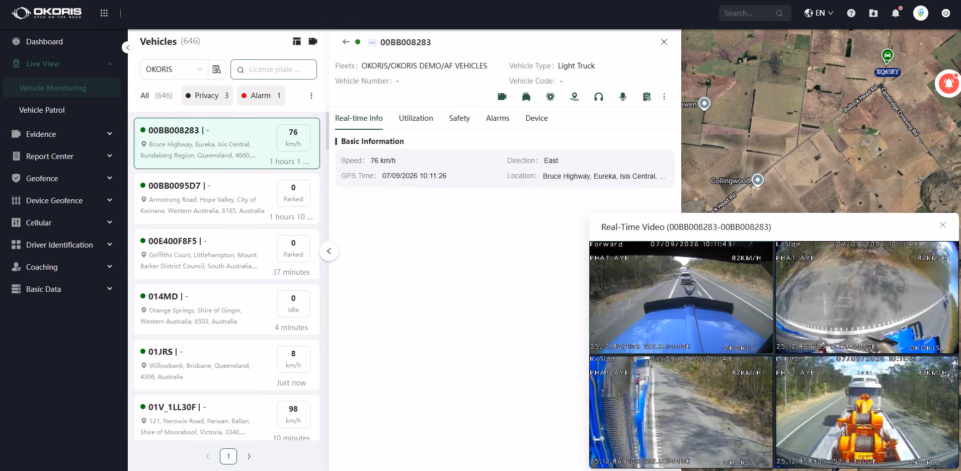Expand the Geofence menu
961x471 pixels.
(x=62, y=178)
